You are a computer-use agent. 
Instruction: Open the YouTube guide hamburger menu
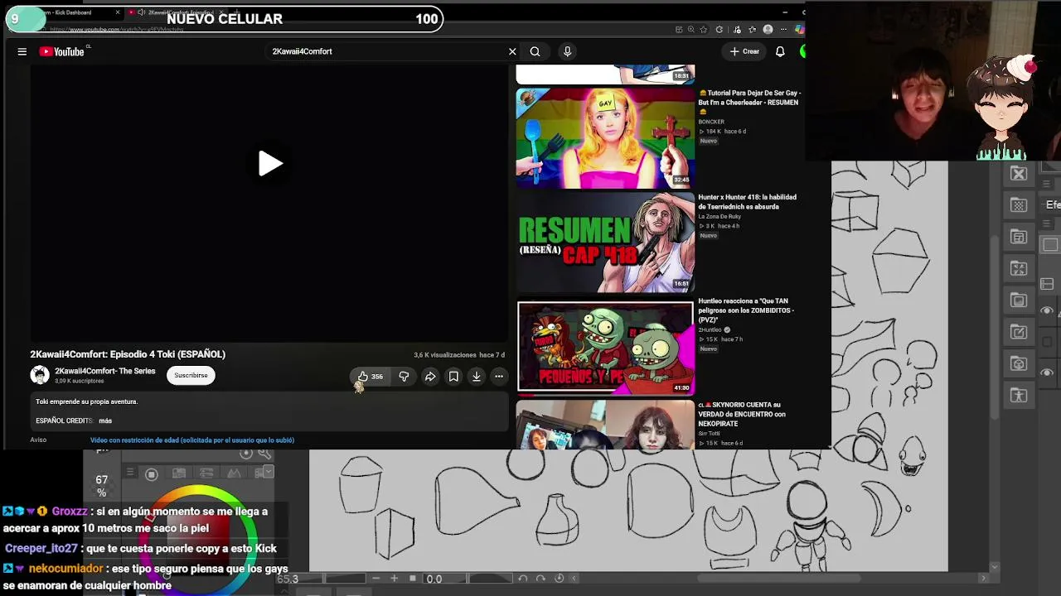[x=22, y=51]
